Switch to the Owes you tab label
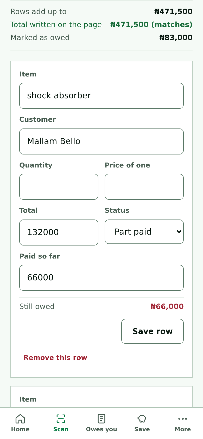 pos(102,429)
